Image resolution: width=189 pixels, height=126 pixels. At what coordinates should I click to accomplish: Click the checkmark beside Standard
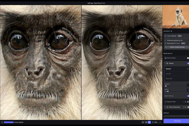click(188, 69)
